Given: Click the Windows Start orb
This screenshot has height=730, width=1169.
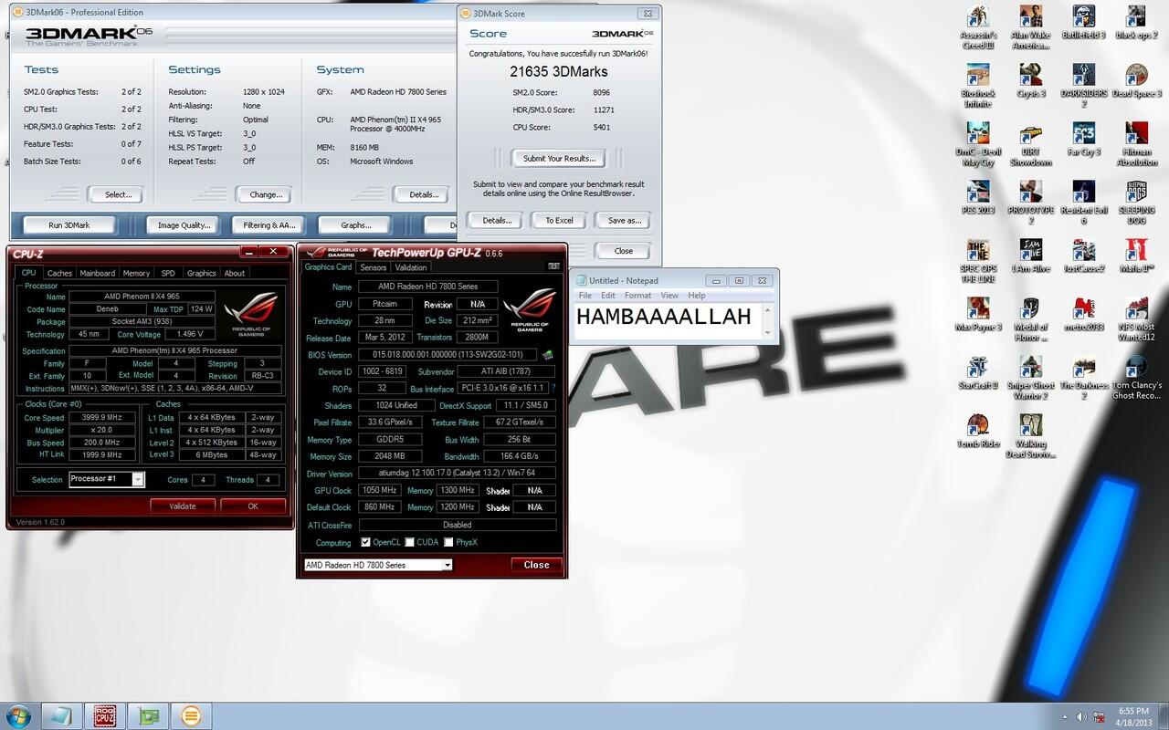Looking at the screenshot, I should [18, 714].
